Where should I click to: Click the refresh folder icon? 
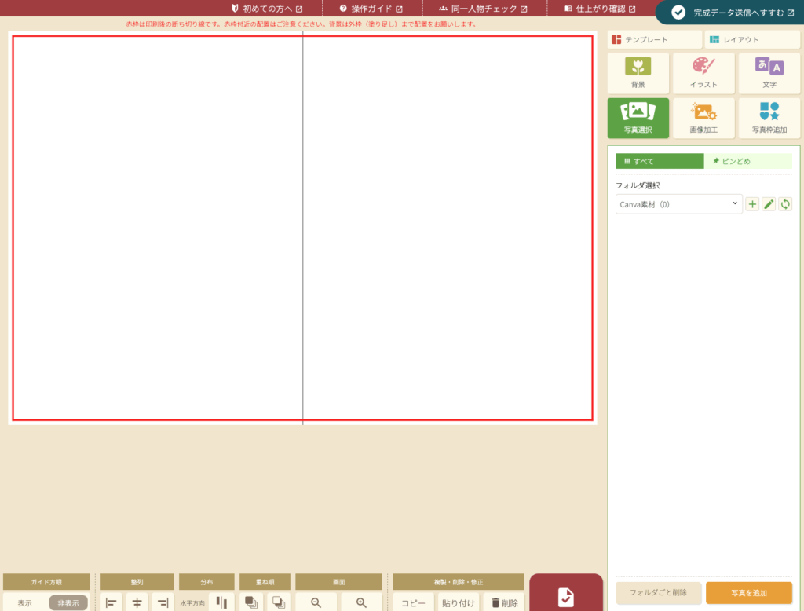point(785,204)
